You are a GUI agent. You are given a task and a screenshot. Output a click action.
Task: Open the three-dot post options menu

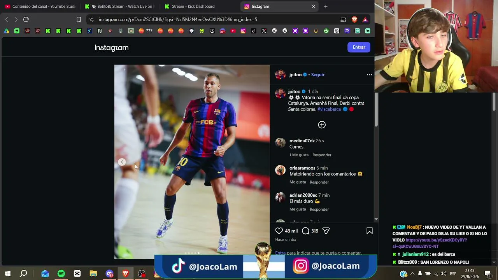click(370, 75)
